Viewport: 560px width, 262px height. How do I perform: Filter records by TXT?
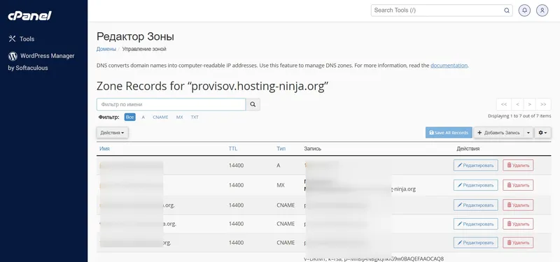pyautogui.click(x=195, y=117)
